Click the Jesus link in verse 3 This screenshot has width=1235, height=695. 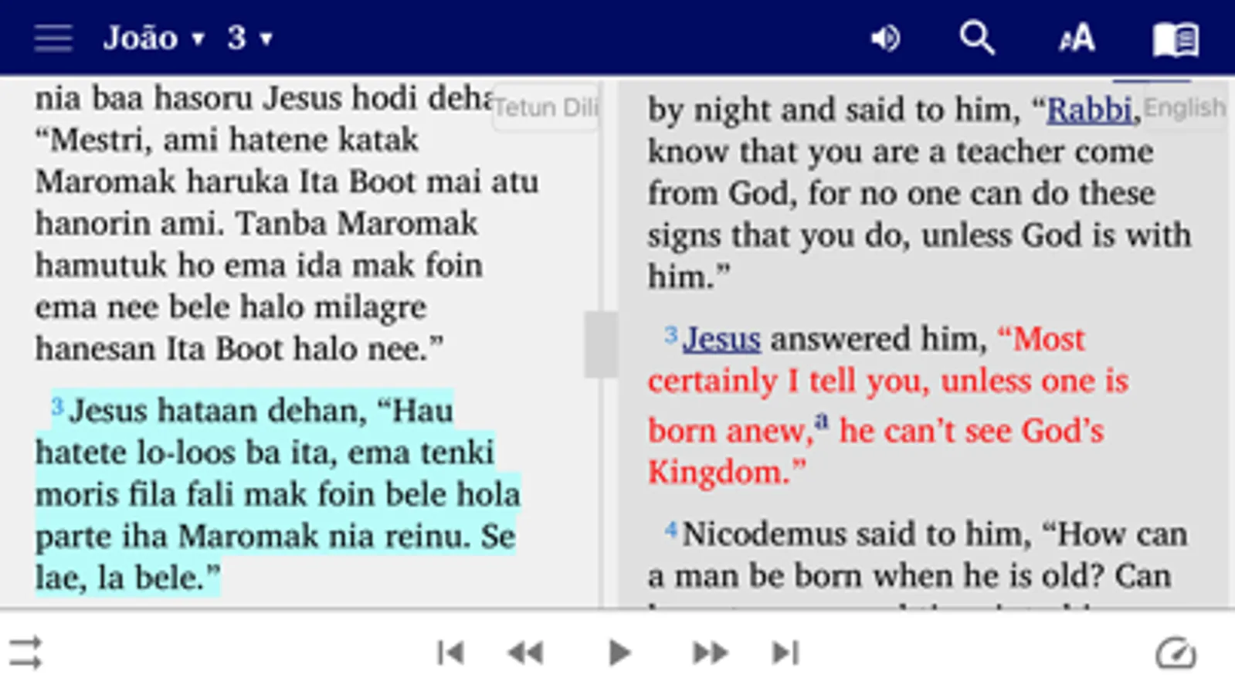tap(722, 339)
